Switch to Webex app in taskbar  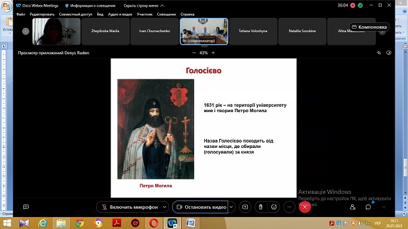172,223
